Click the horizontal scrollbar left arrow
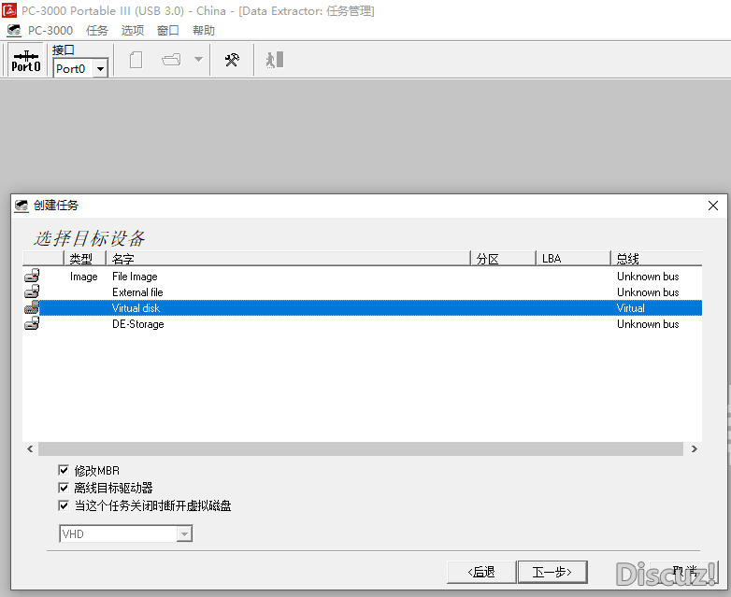This screenshot has width=731, height=597. click(30, 448)
